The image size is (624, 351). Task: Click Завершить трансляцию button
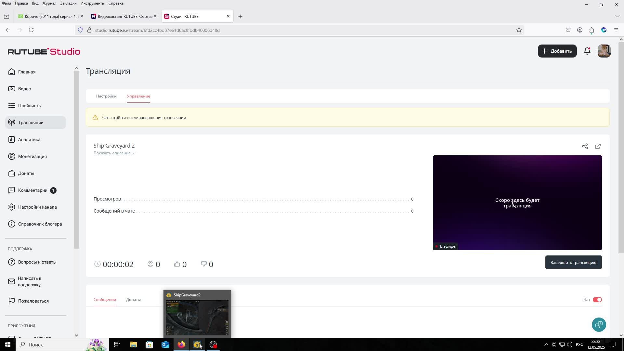[x=573, y=262]
